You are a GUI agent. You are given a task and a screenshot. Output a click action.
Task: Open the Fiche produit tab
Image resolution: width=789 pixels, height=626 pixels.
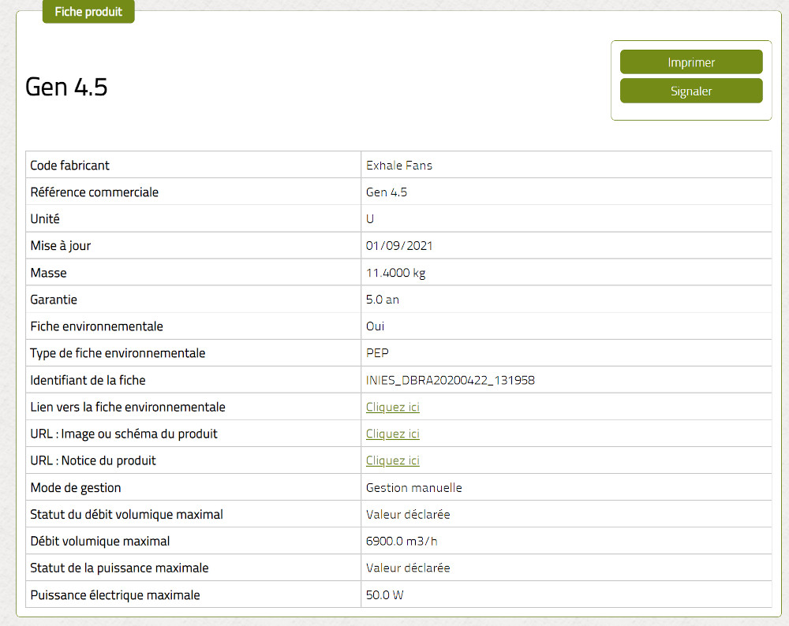pyautogui.click(x=88, y=12)
